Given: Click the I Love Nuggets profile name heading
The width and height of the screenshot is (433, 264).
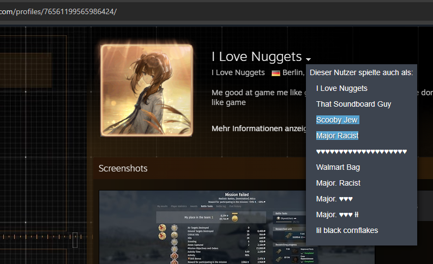Looking at the screenshot, I should [256, 57].
